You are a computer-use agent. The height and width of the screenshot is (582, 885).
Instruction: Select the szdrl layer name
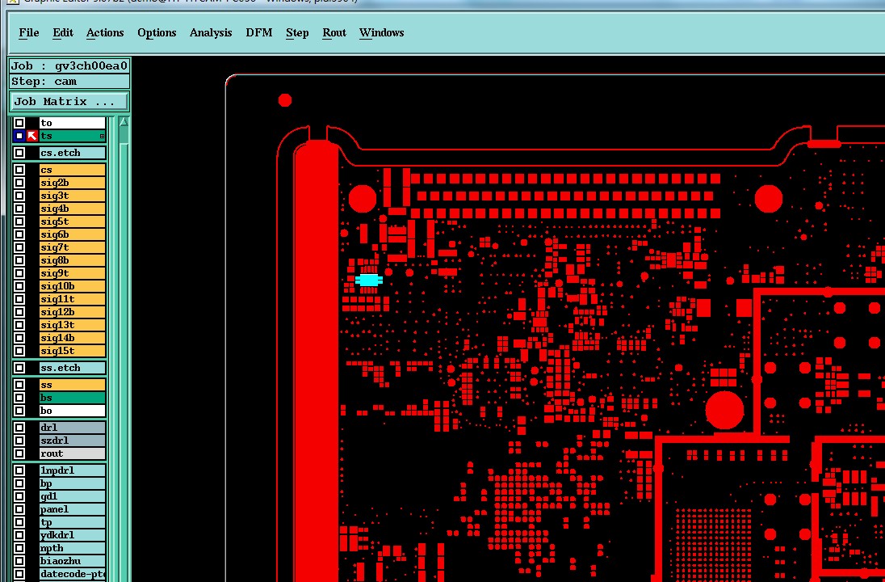72,441
